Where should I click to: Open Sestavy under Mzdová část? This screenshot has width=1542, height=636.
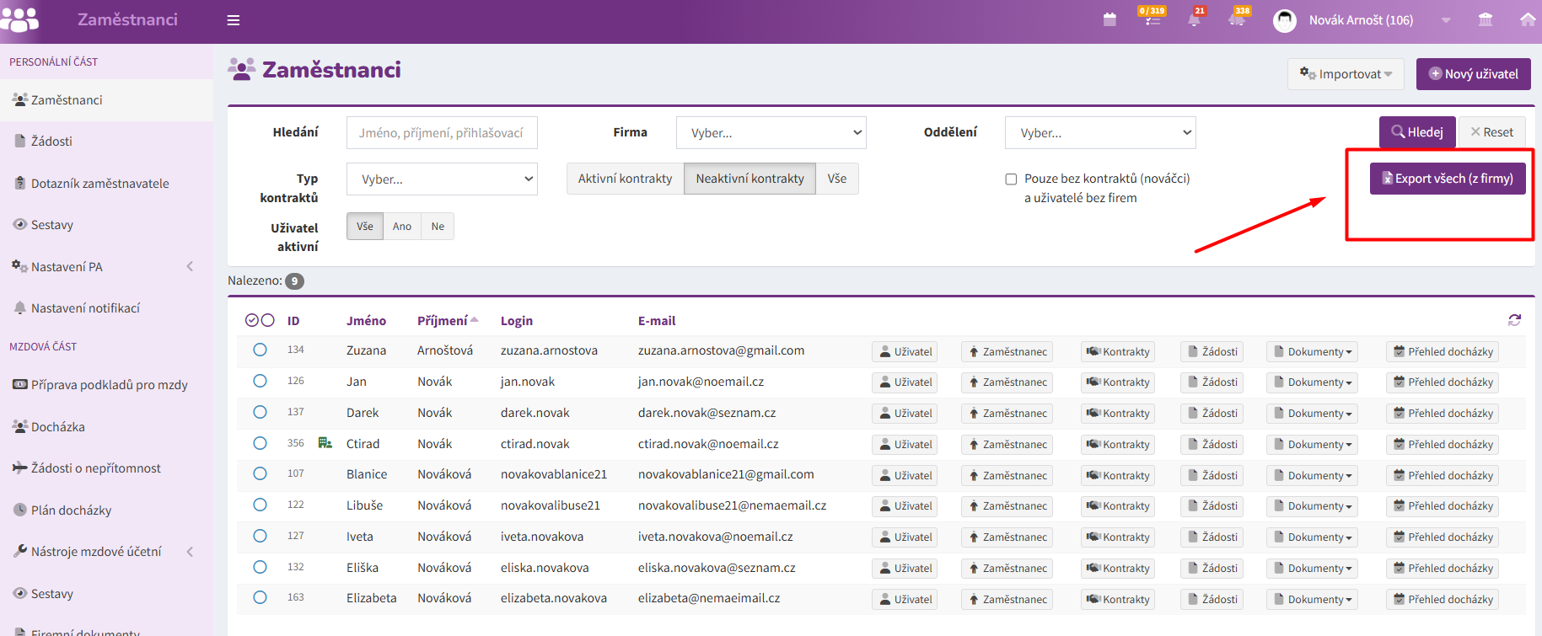pos(106,594)
